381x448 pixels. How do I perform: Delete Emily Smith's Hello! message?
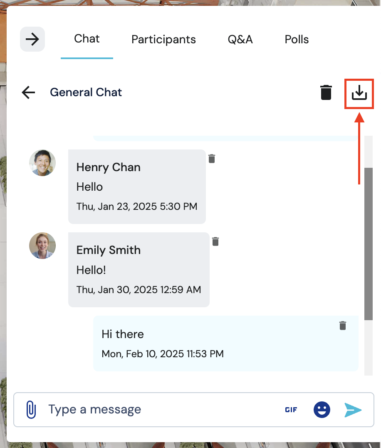pos(215,241)
